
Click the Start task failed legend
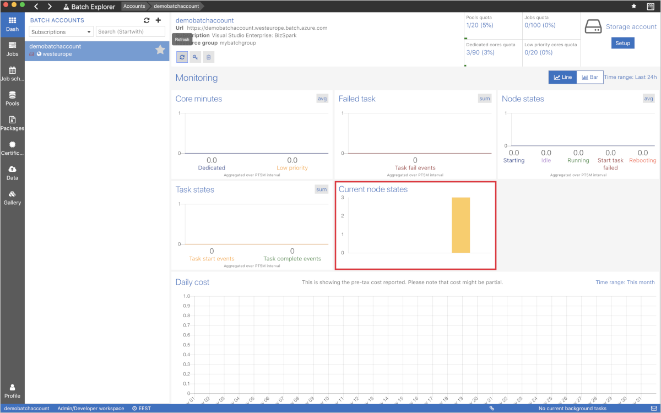[610, 164]
